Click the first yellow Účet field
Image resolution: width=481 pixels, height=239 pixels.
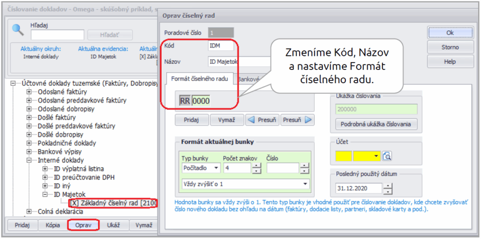coord(343,156)
